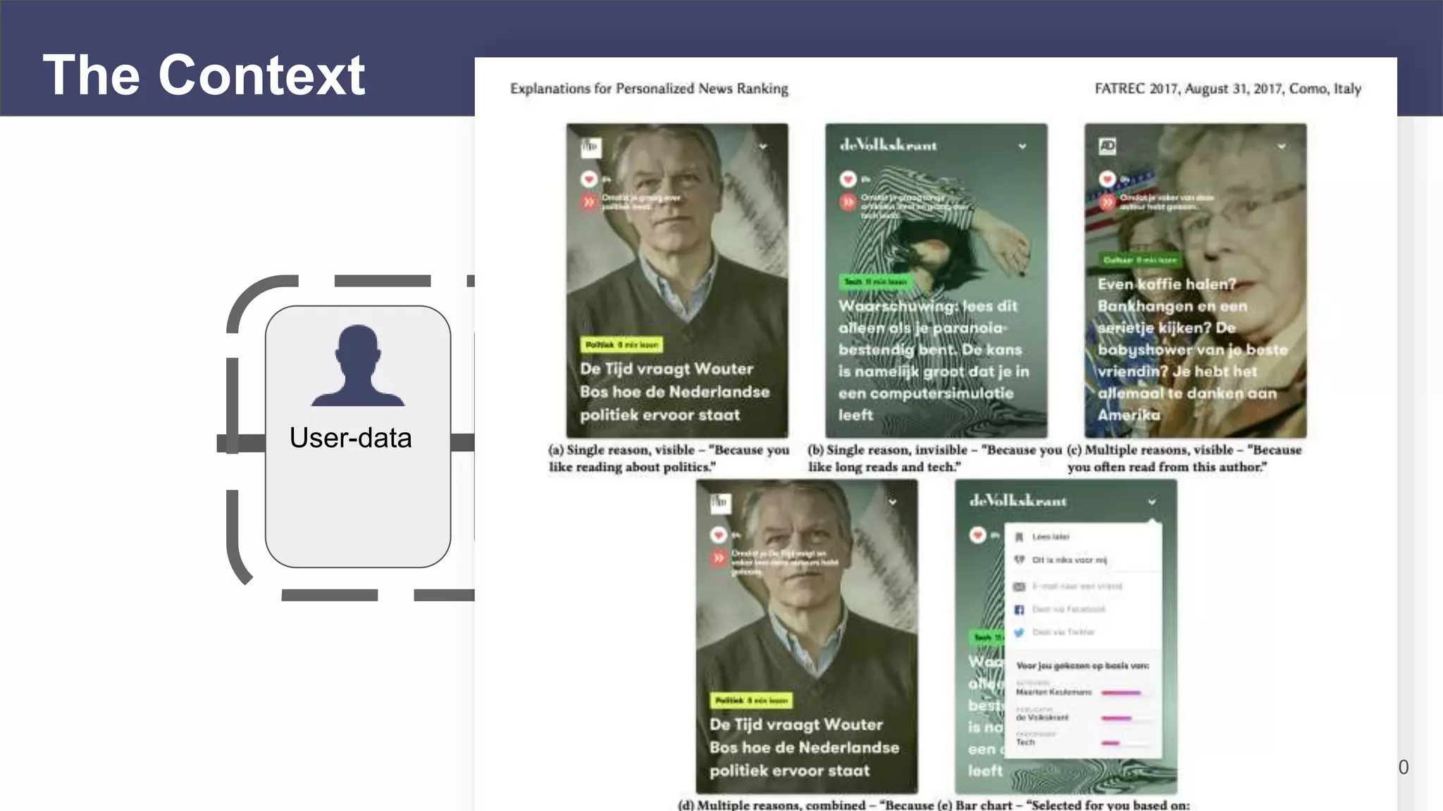Click the user silhouette icon above User-data
Viewport: 1443px width, 811px height.
[358, 365]
